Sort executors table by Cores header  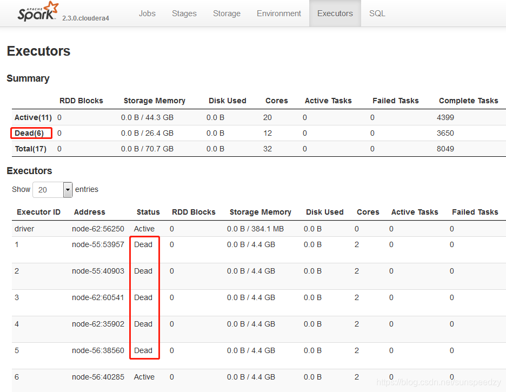[x=368, y=212]
